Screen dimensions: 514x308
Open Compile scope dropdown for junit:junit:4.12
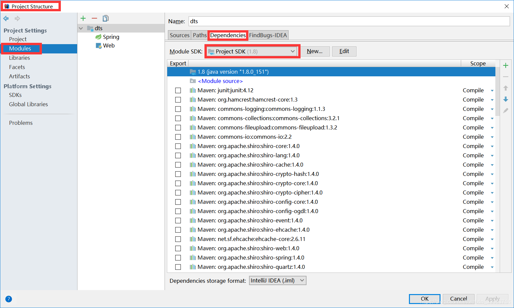tap(492, 91)
